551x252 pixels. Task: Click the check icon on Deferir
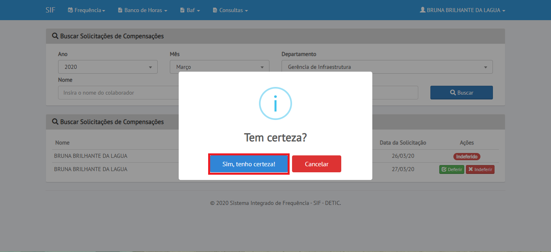444,169
